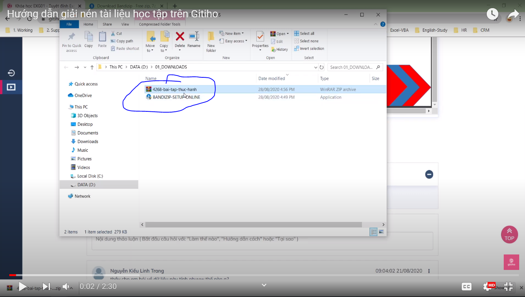525x297 pixels.
Task: Switch to large icons view layout
Action: click(381, 232)
